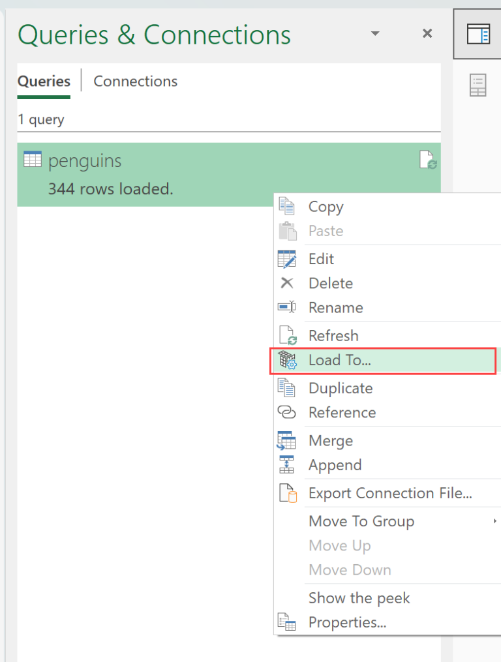Click the Queries & Connections pane icon
The width and height of the screenshot is (501, 662).
coord(478,35)
